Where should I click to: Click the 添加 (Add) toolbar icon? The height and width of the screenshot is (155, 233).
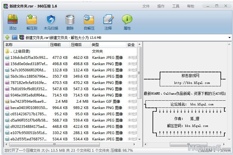[13, 22]
